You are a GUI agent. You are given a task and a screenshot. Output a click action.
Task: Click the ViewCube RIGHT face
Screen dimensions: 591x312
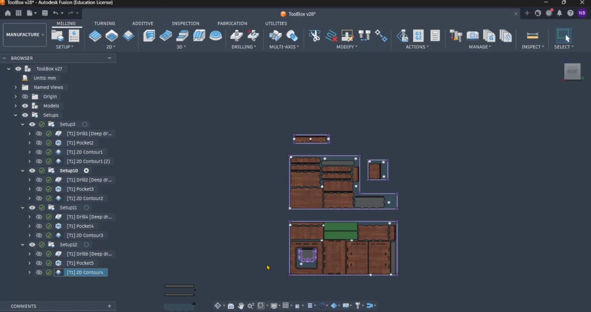572,72
